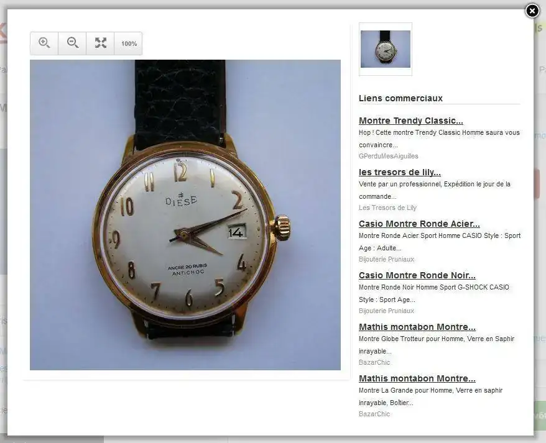Open the Casio Montre Ronde Acier link
This screenshot has width=546, height=443.
(x=419, y=224)
